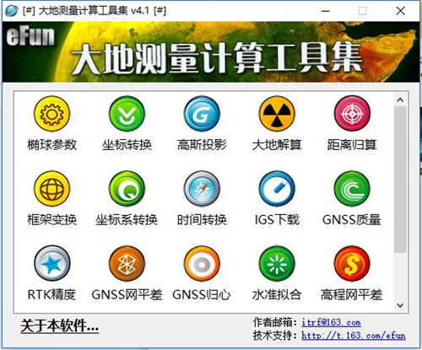Select the GNSS网平差 orange icon
The image size is (422, 350).
127,263
